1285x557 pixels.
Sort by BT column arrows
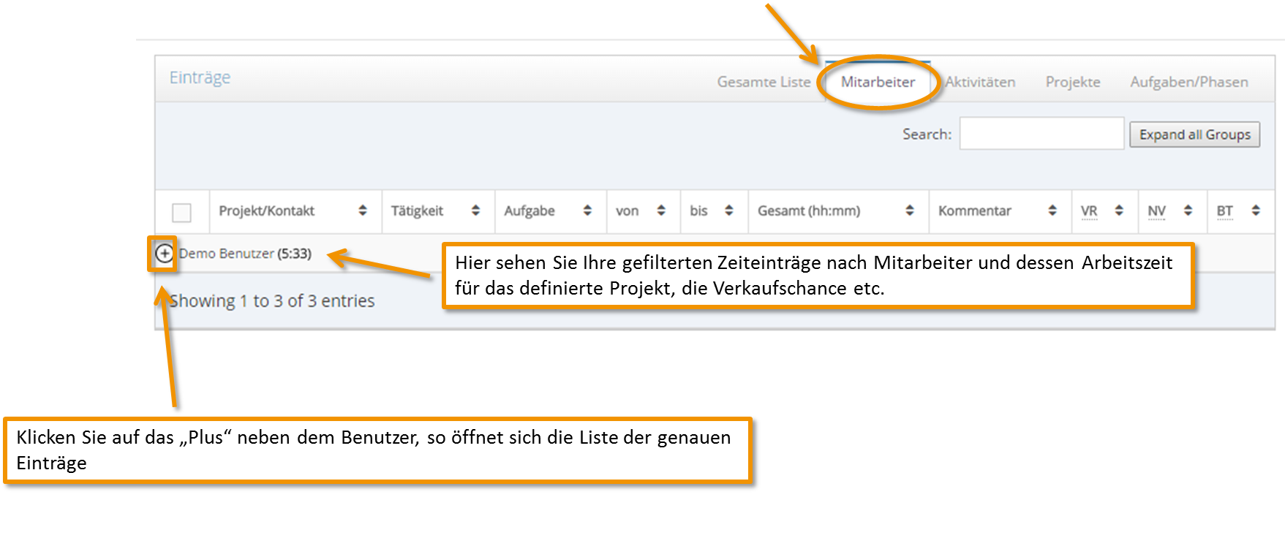tap(1256, 211)
